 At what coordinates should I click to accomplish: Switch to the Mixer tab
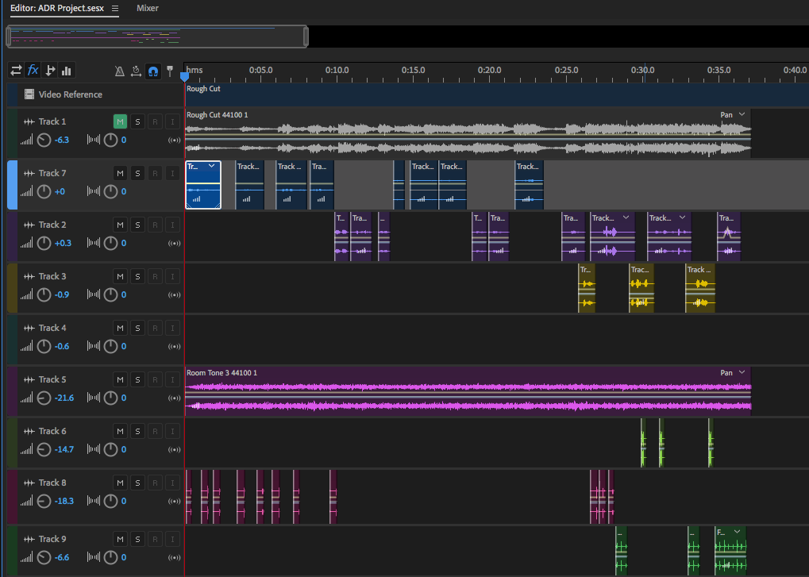[147, 8]
